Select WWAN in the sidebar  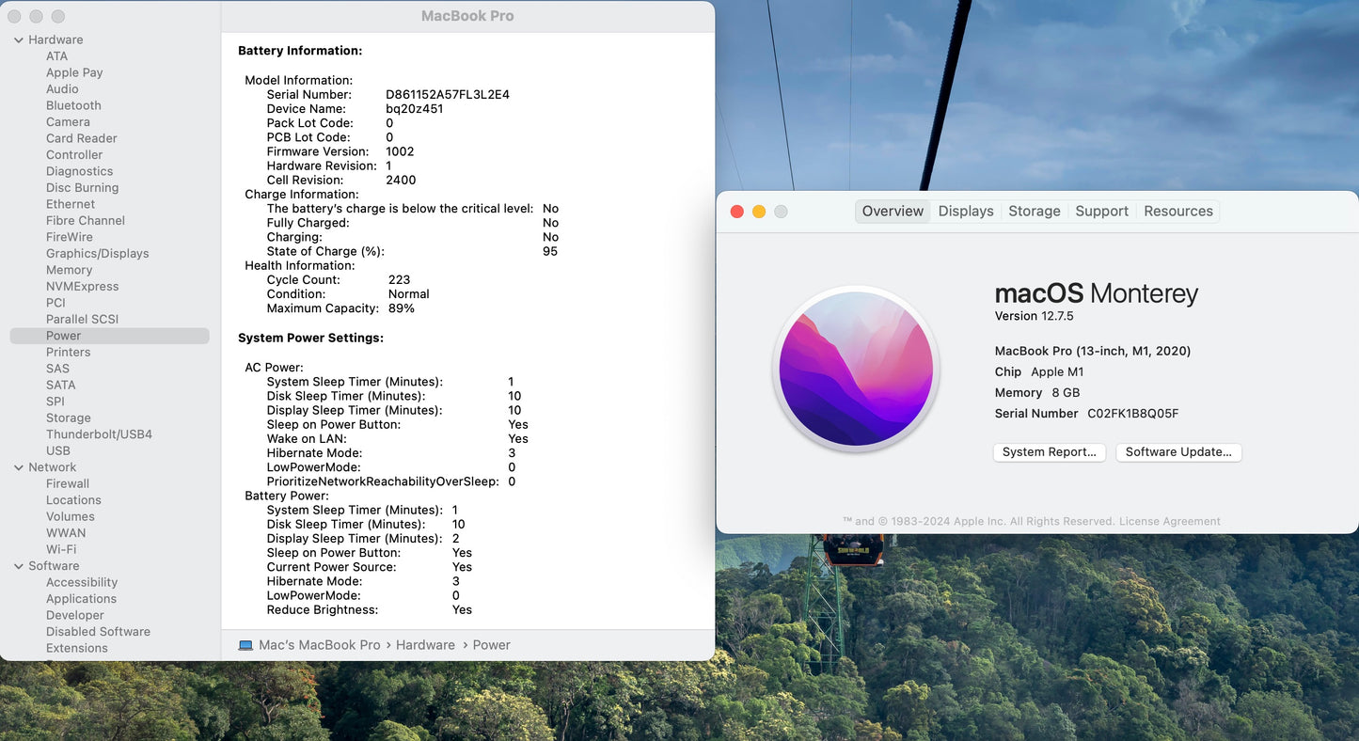point(66,533)
